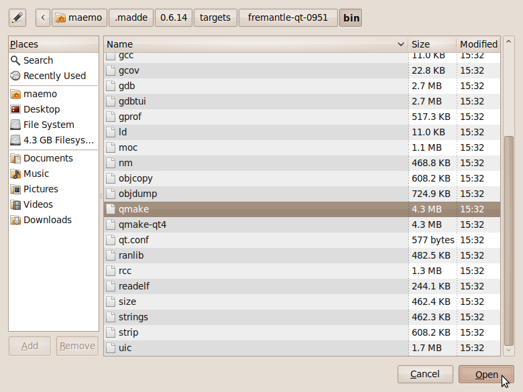
Task: Open the Downloads bookmark in Places
Action: pyautogui.click(x=47, y=220)
